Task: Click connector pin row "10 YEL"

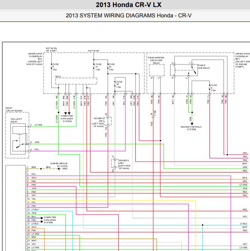Action: pos(31,199)
